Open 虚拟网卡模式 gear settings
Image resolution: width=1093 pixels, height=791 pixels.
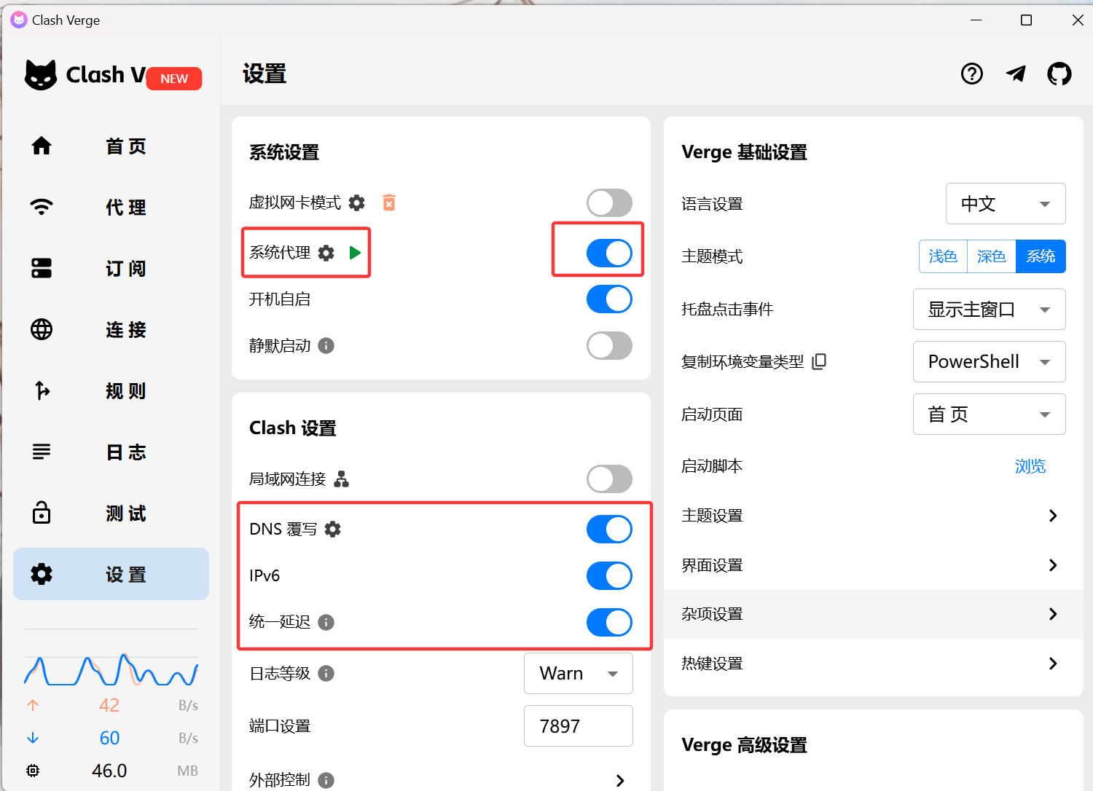pos(357,202)
